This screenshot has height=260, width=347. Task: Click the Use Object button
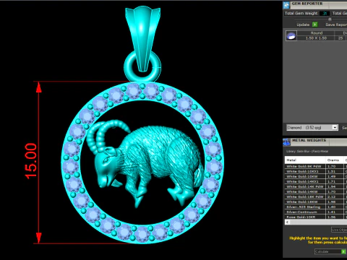pyautogui.click(x=339, y=230)
